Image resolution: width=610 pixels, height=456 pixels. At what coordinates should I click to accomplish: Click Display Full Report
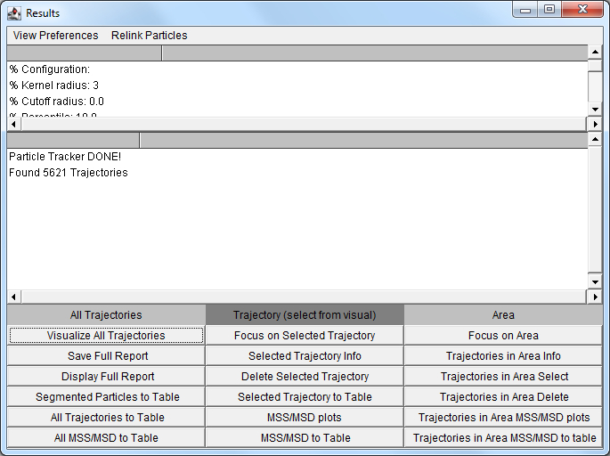coord(106,377)
